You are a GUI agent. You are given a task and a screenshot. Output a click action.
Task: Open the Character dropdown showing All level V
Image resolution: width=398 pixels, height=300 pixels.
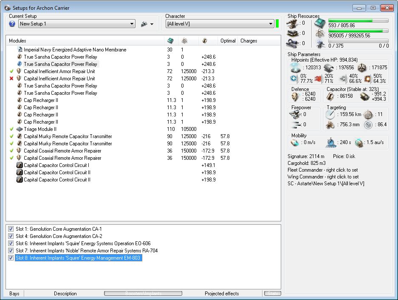(x=220, y=24)
